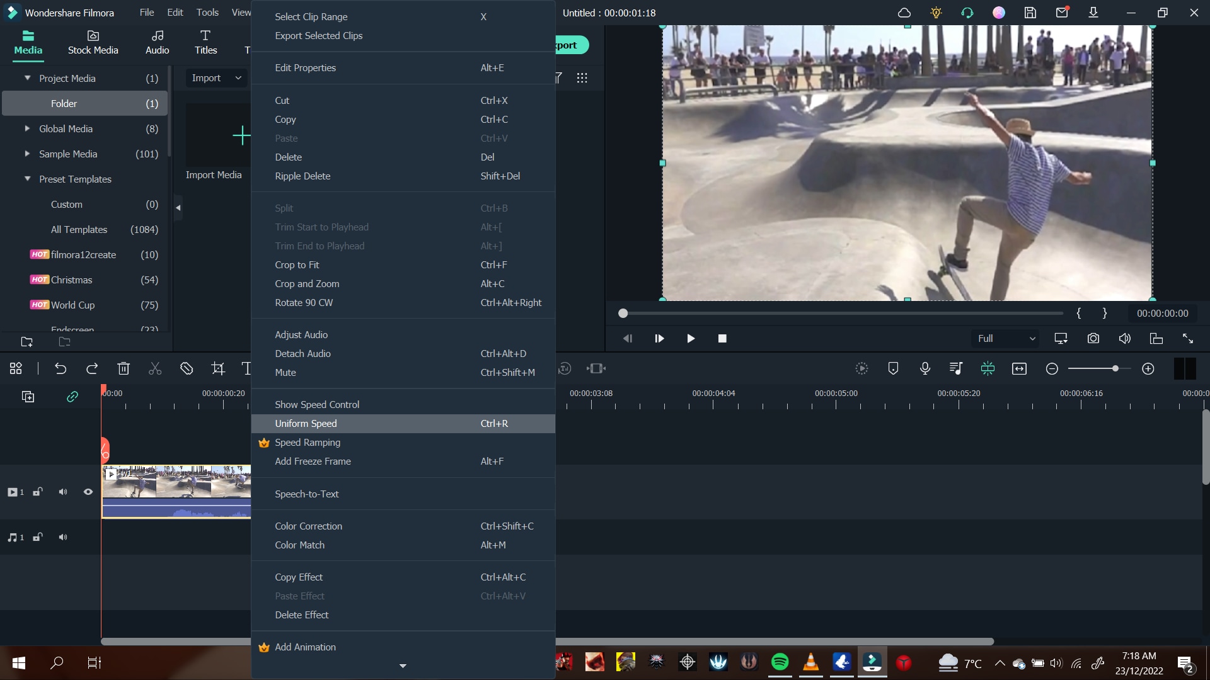The image size is (1210, 680).
Task: Click the Crop to Fit option
Action: (297, 264)
